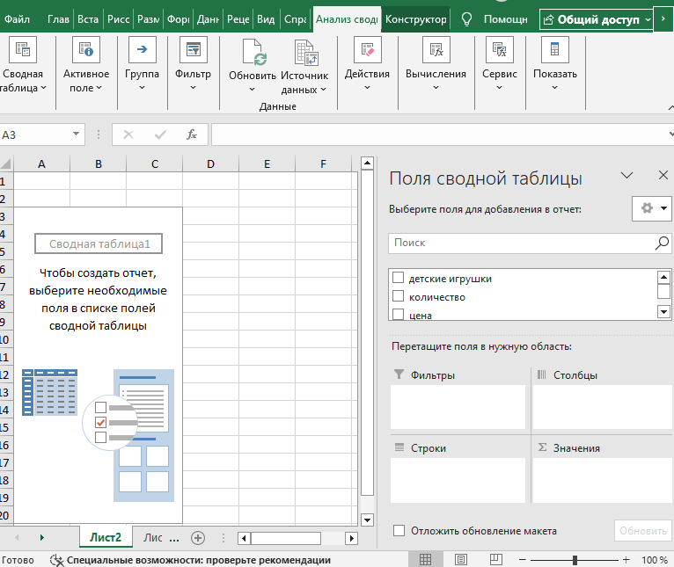Viewport: 674px width, 567px height.
Task: Click the Сводная таблица1 placeholder box
Action: 99,244
